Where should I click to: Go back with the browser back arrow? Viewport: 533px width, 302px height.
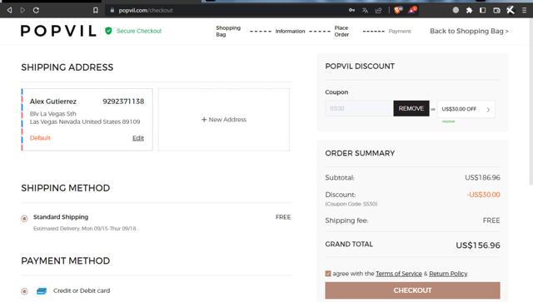[x=9, y=10]
